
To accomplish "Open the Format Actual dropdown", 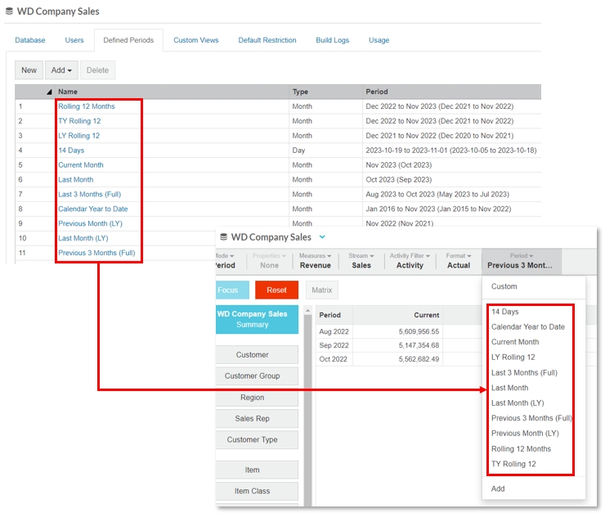I will click(x=458, y=261).
